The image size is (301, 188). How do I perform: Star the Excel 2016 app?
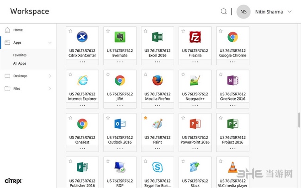[x=146, y=31]
